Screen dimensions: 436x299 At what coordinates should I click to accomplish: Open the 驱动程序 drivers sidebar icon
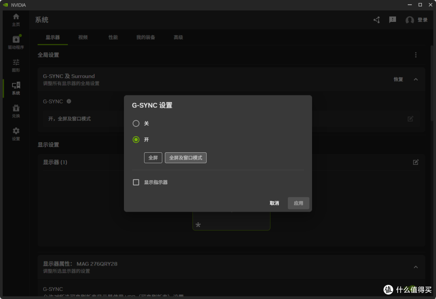(x=16, y=42)
